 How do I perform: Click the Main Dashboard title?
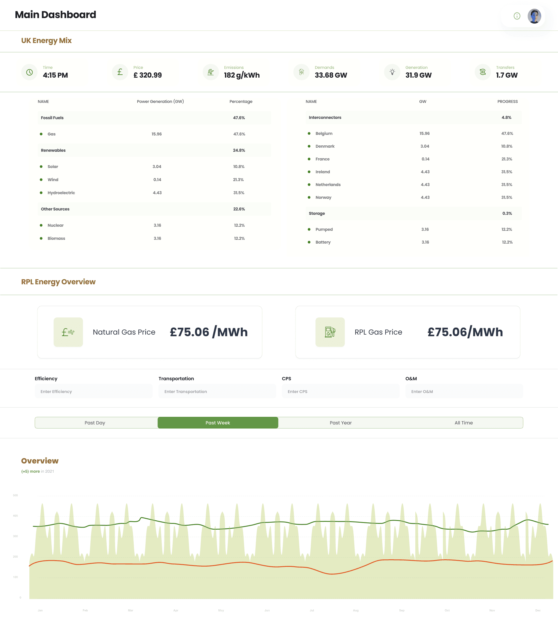click(x=56, y=15)
